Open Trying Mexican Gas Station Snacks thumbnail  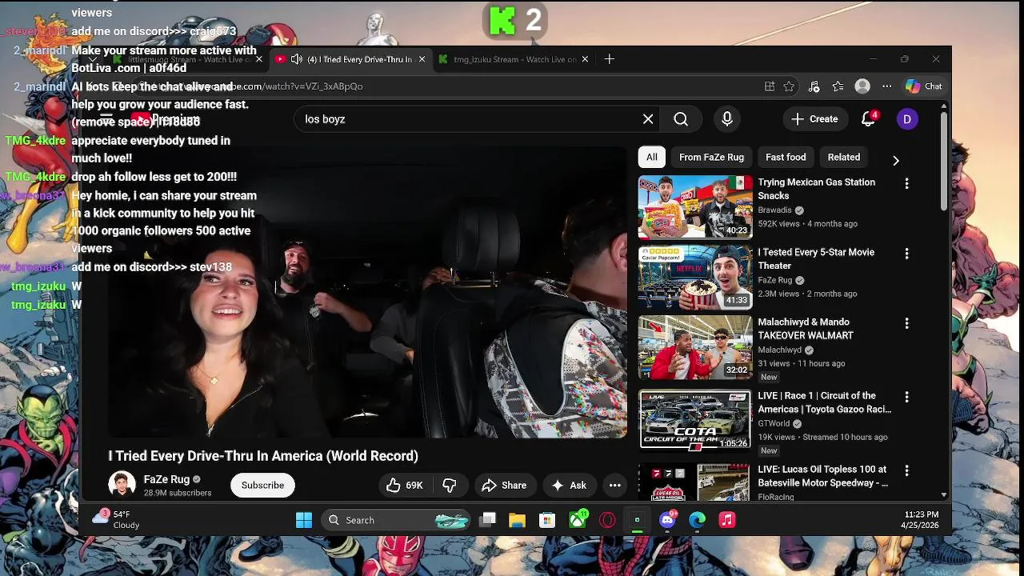[695, 207]
